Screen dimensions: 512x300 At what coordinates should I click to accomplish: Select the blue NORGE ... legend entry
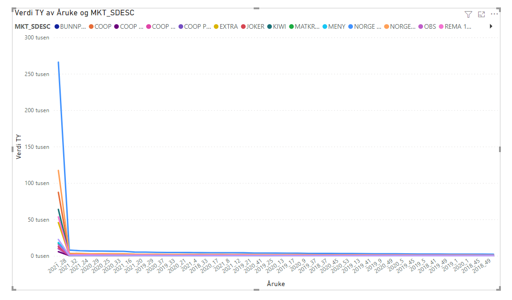pyautogui.click(x=365, y=27)
